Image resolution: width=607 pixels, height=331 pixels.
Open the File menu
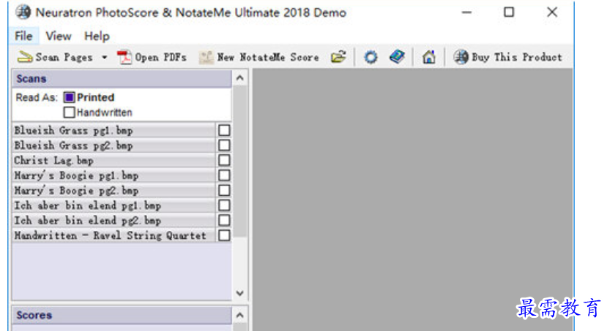(x=23, y=37)
